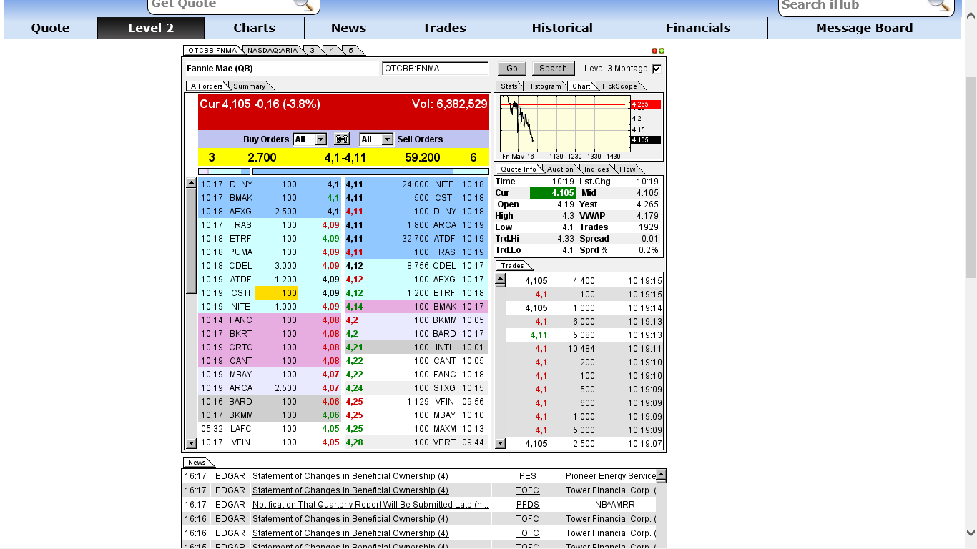The image size is (977, 549).
Task: Click the magnifying glass in the Search iHub box
Action: click(x=939, y=6)
